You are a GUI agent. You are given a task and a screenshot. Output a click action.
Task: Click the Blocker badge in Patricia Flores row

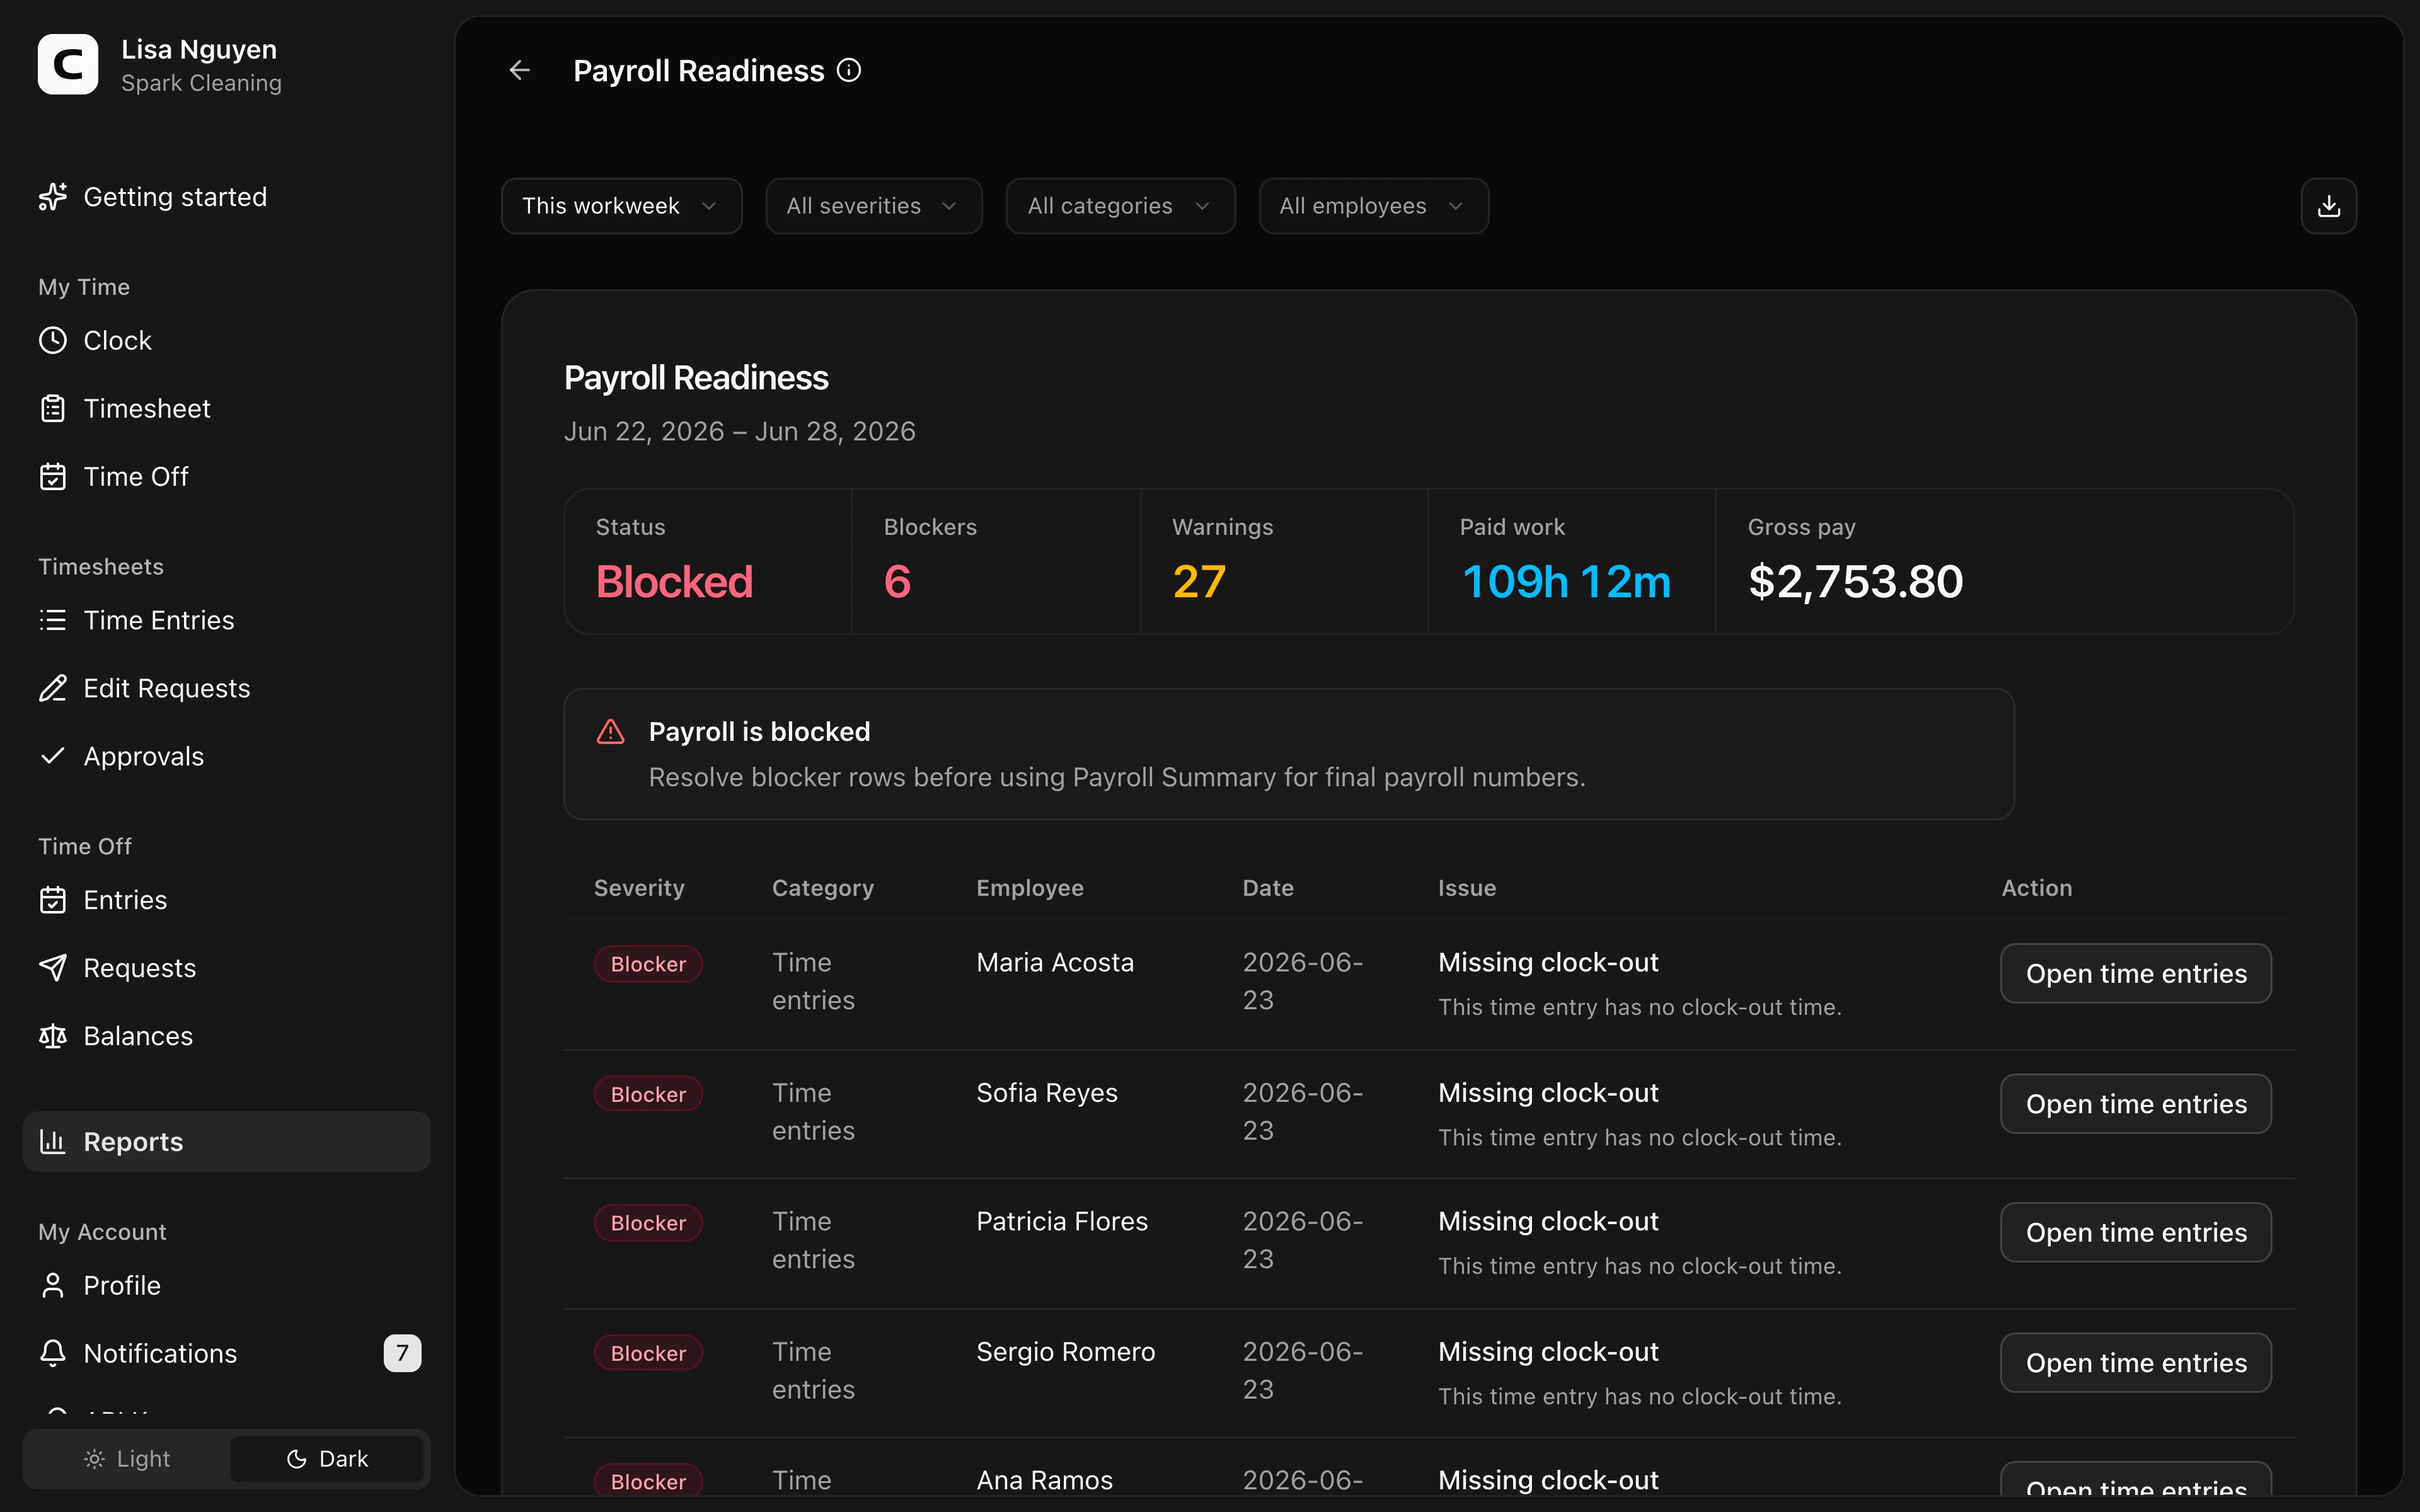click(x=648, y=1223)
